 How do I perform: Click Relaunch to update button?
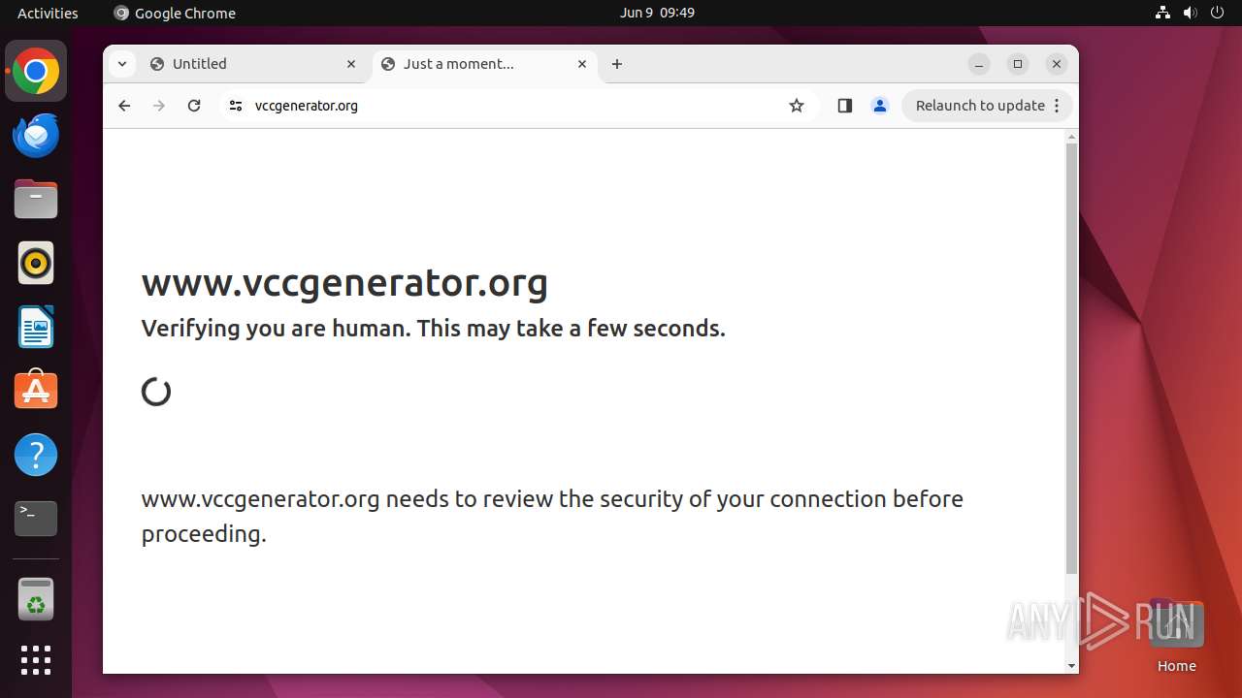click(x=988, y=106)
